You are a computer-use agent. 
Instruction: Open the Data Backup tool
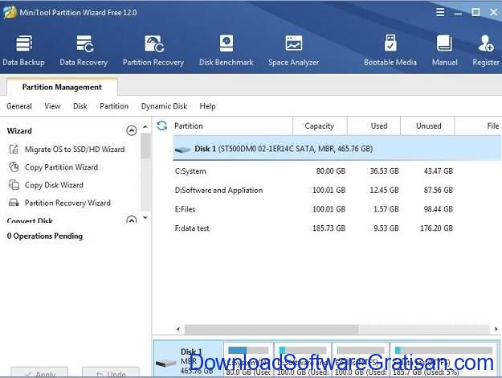coord(23,50)
